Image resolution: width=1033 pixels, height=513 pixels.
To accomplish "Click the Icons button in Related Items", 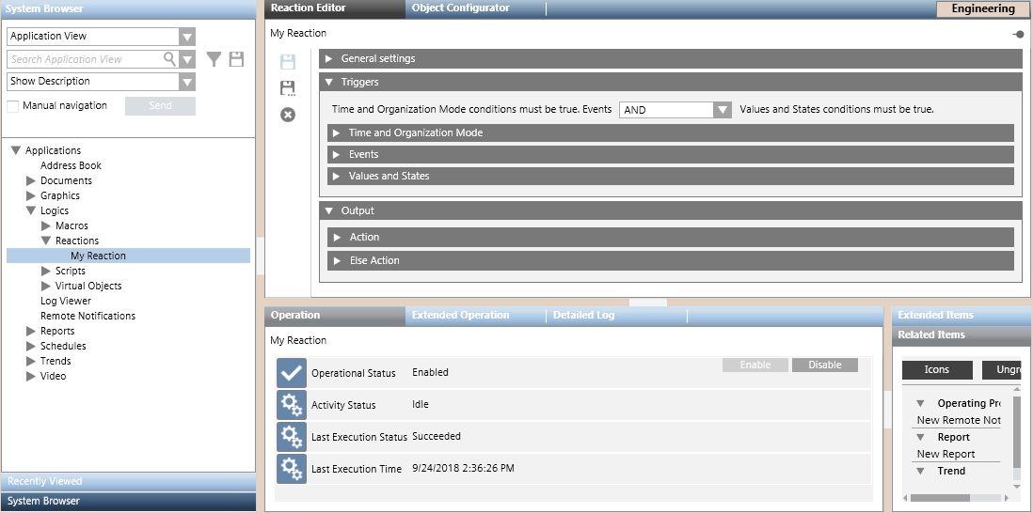I will [x=936, y=370].
